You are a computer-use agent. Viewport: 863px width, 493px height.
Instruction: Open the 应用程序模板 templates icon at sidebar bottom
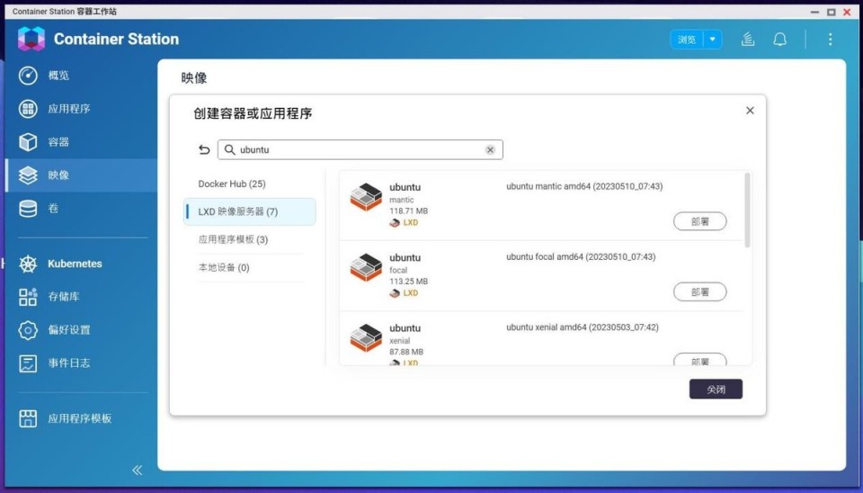click(28, 418)
